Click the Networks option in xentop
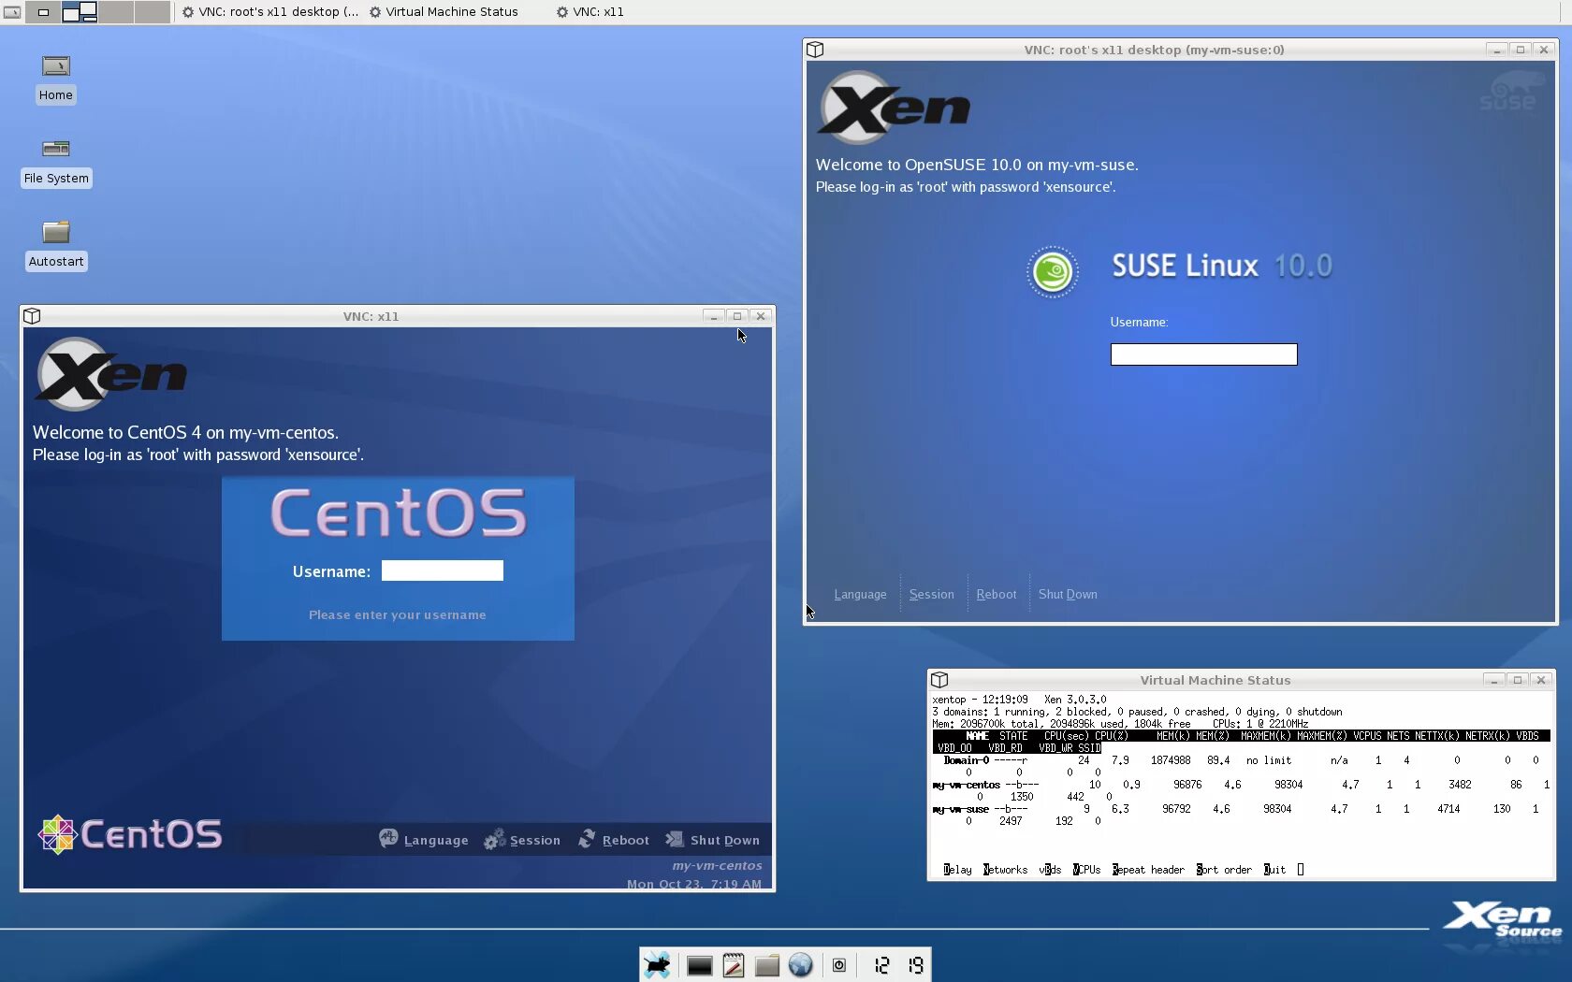 tap(1006, 870)
